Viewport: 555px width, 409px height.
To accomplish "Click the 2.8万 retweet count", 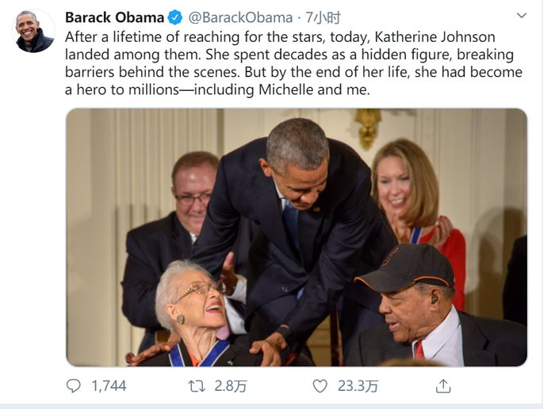I will (232, 386).
